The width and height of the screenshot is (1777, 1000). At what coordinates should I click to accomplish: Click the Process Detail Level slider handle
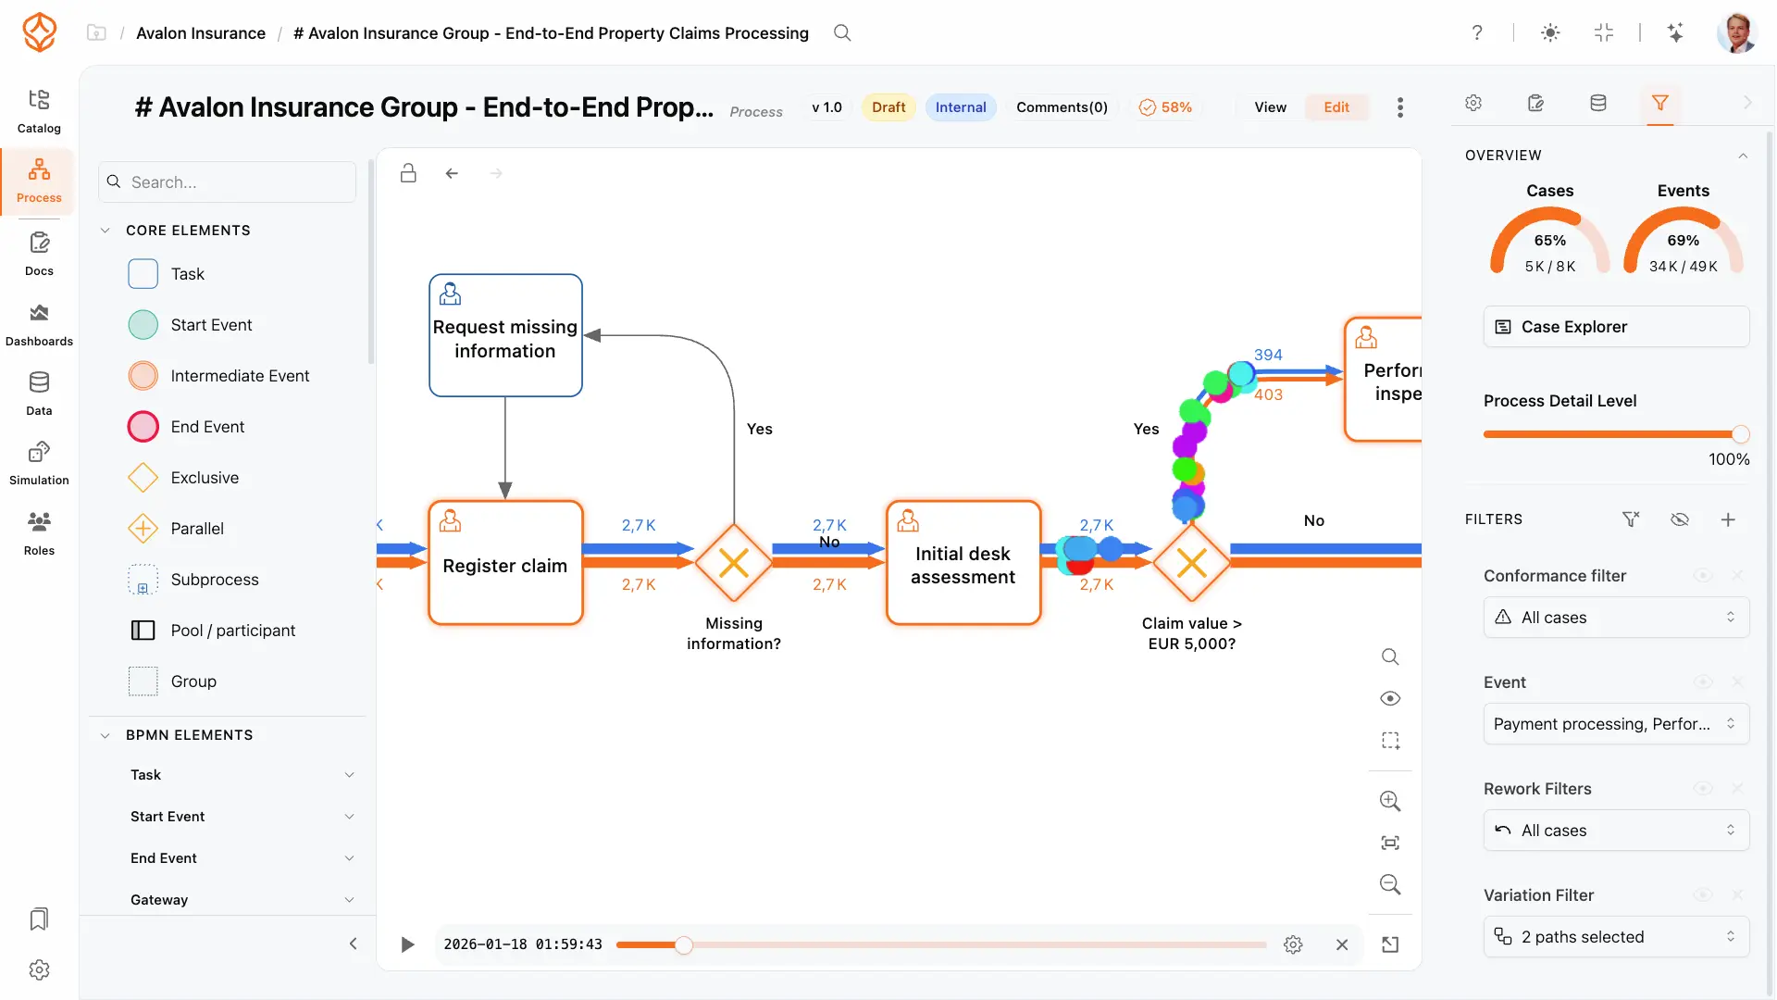point(1740,434)
